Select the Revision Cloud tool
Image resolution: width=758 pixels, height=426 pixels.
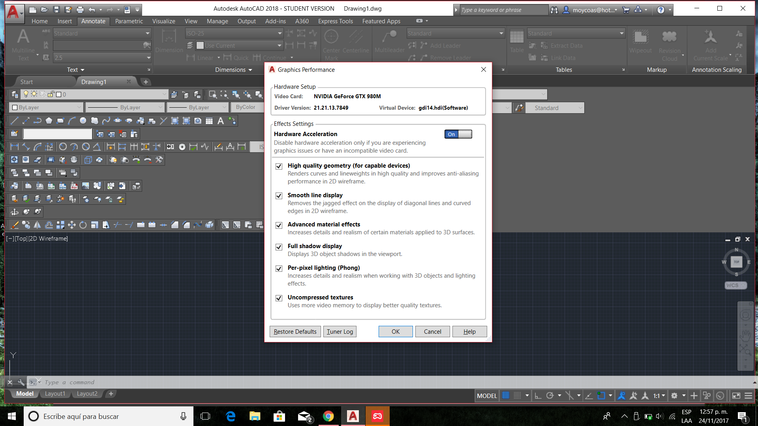coord(670,43)
